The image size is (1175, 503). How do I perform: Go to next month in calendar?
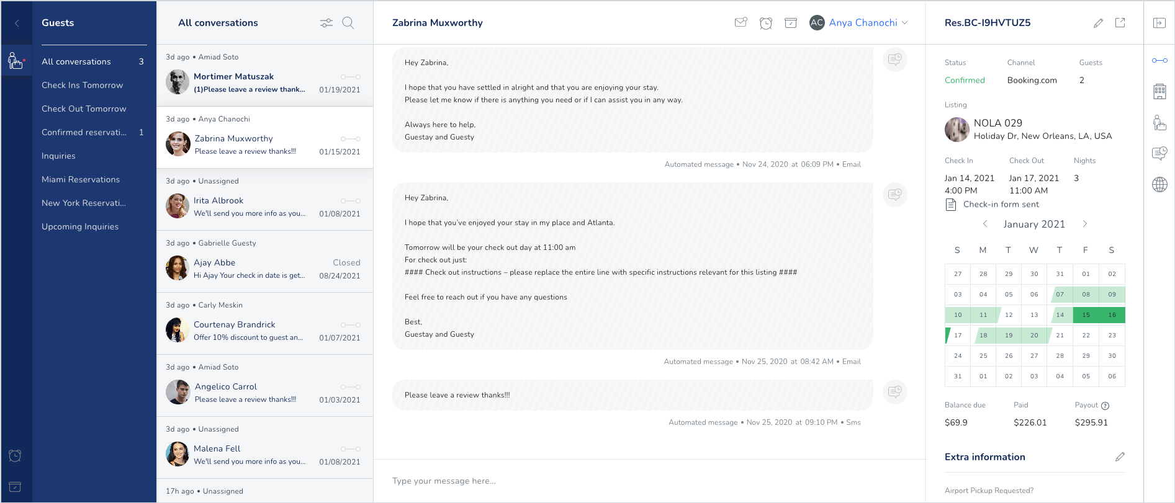[1084, 224]
